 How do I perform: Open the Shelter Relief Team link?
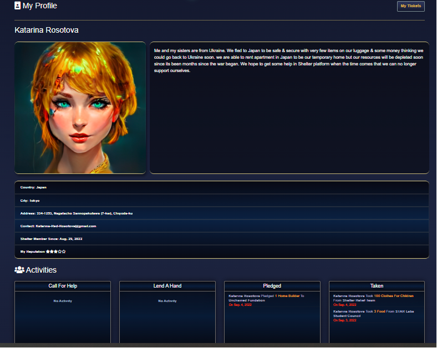pos(359,300)
